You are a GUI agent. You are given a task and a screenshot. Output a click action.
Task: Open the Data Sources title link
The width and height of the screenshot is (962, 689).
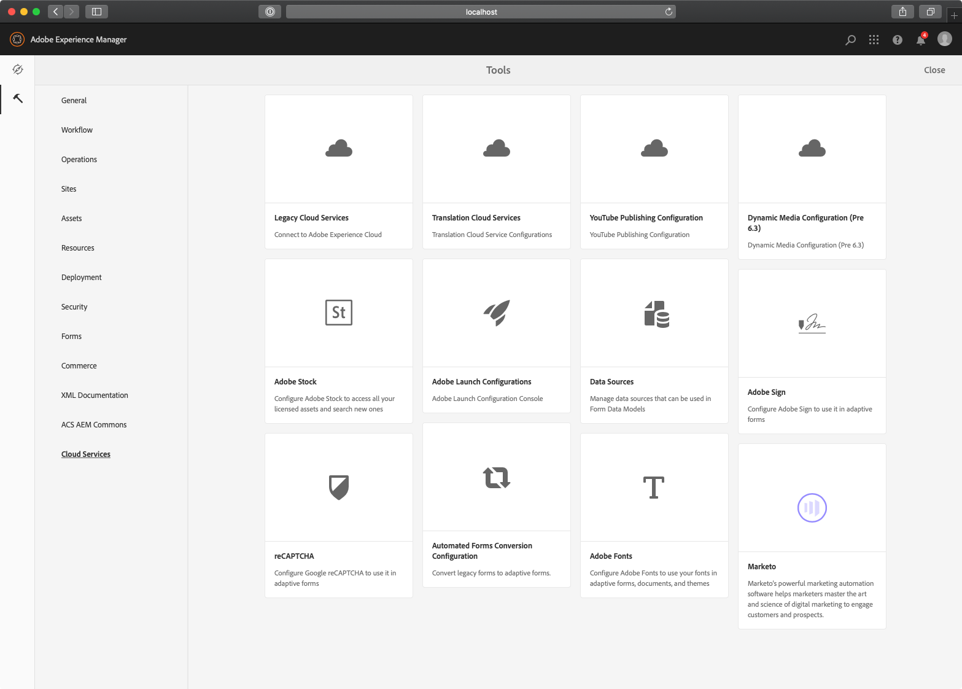coord(611,382)
